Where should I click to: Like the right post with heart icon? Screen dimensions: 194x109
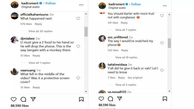pyautogui.click(x=101, y=99)
